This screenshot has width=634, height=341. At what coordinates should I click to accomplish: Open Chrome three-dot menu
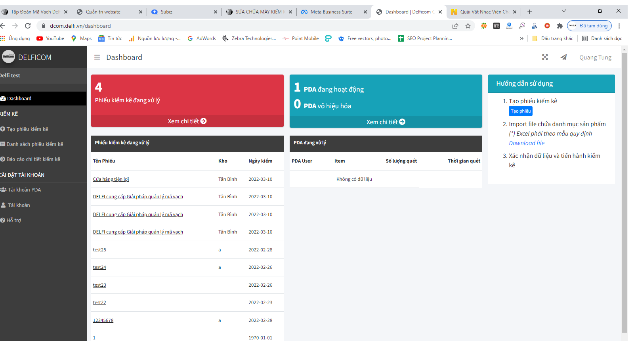click(x=619, y=26)
